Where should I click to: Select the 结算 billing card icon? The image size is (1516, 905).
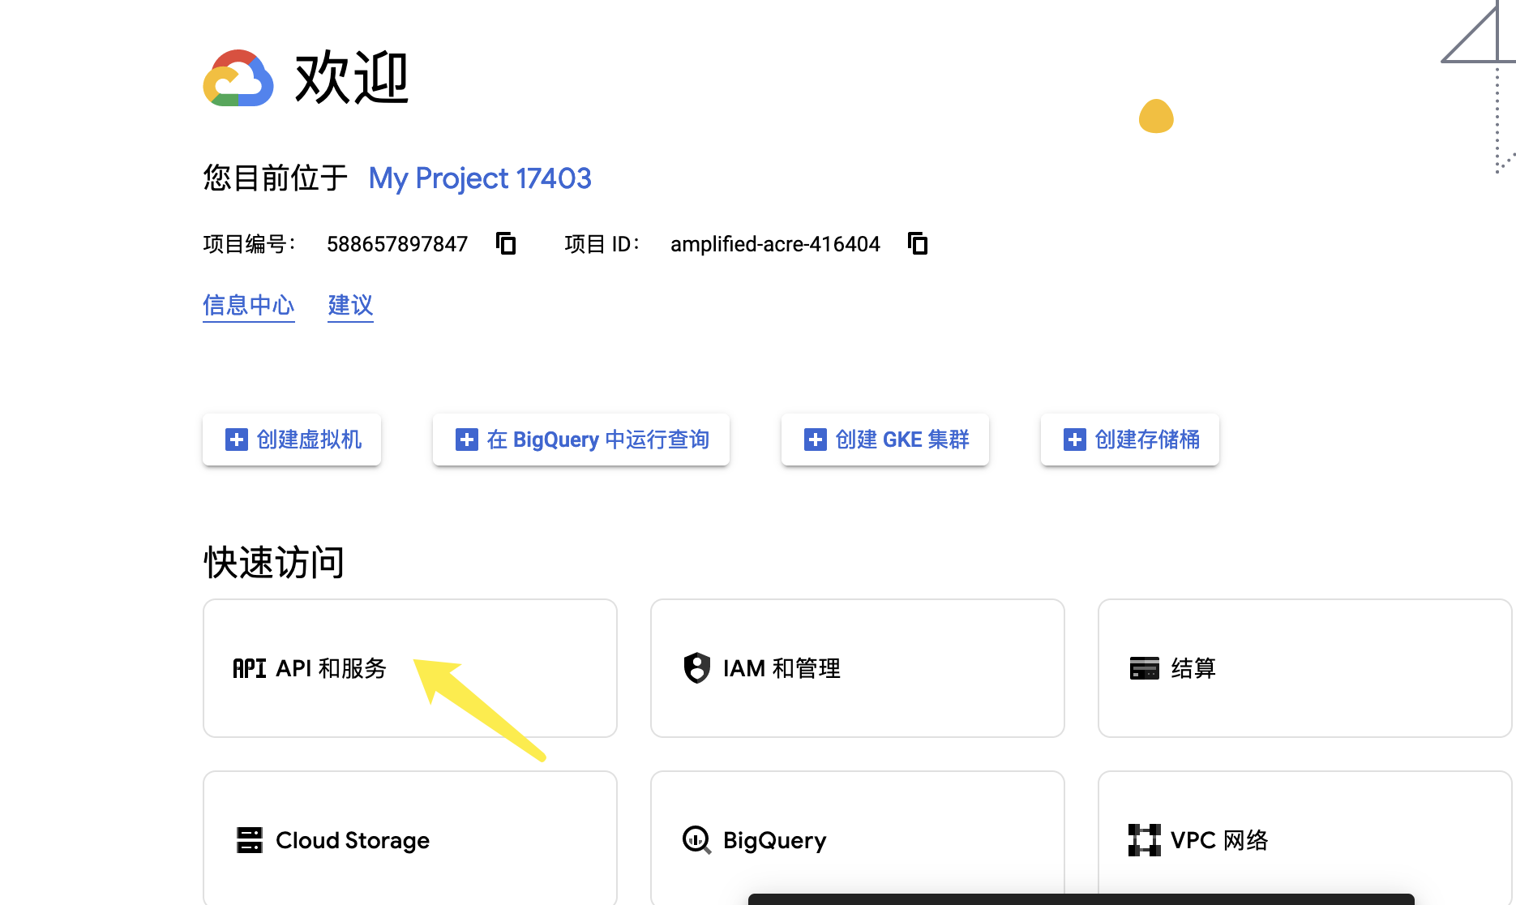[1144, 668]
